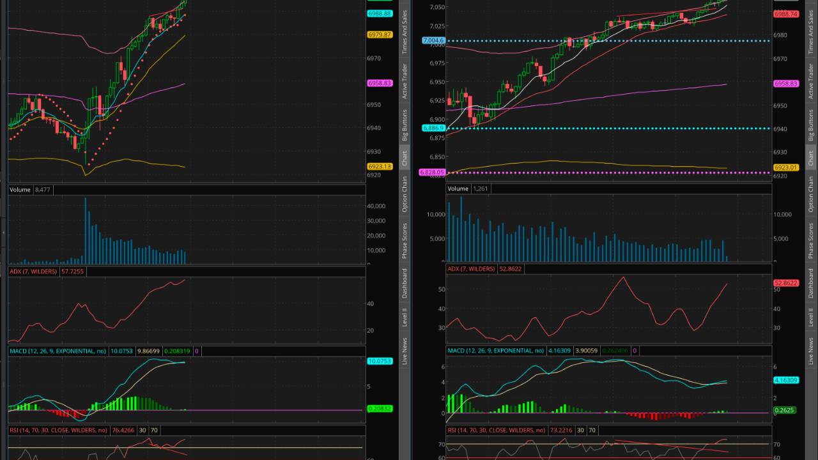Select Level II tab in left sidebar
Image resolution: width=818 pixels, height=460 pixels.
pos(405,318)
